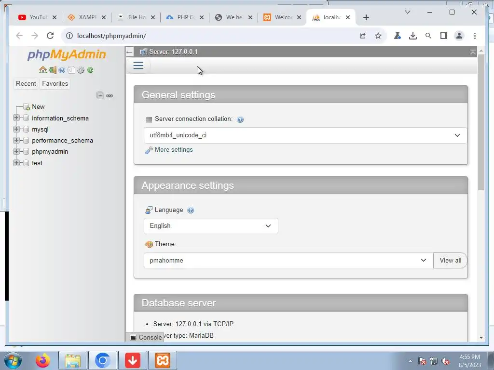Reload navigation panel with green refresh icon

point(90,70)
